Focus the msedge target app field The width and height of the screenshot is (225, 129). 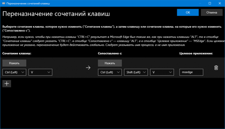click(x=191, y=72)
